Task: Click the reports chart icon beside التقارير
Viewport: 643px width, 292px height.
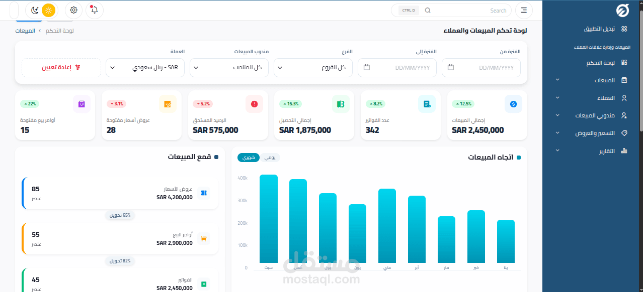Action: pyautogui.click(x=624, y=150)
